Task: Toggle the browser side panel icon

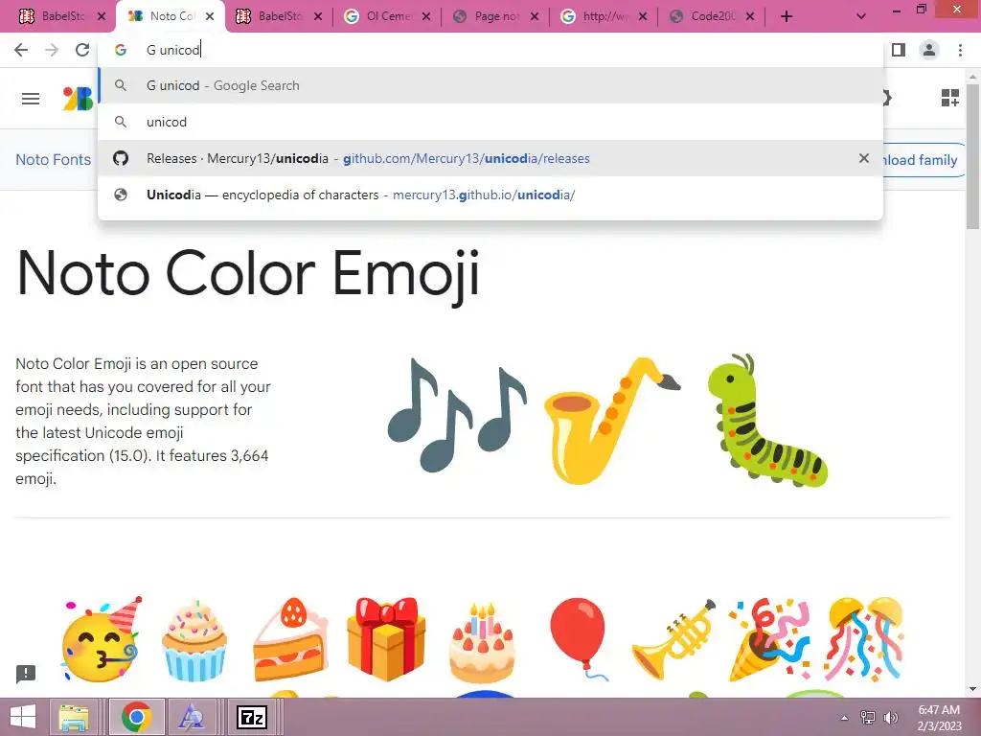Action: pyautogui.click(x=899, y=50)
